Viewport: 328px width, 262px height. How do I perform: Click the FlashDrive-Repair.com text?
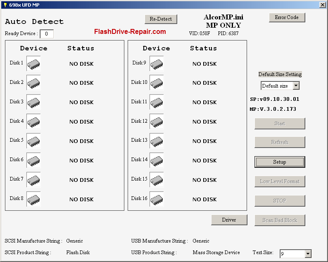(x=130, y=31)
